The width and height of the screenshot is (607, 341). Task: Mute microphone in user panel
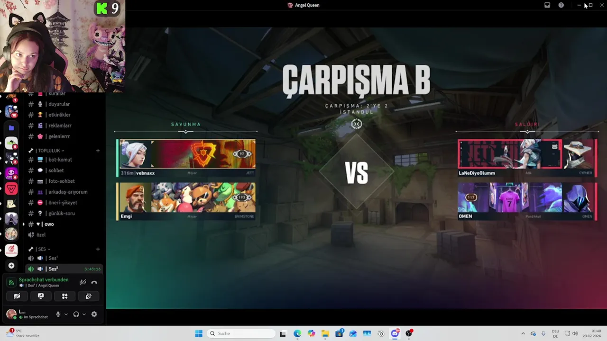click(58, 314)
